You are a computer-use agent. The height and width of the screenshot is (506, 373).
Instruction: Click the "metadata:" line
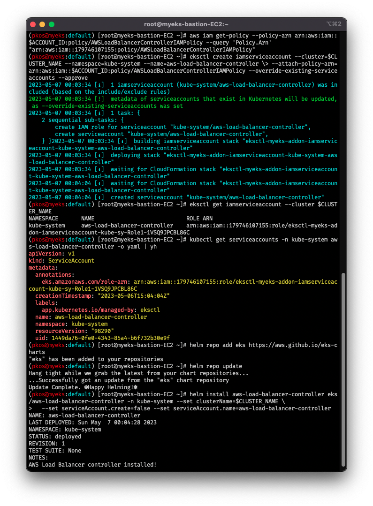click(43, 268)
